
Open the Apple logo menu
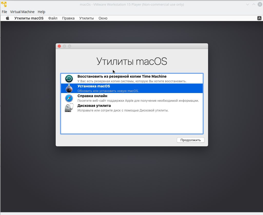(7, 18)
